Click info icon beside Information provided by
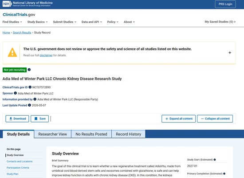The height and width of the screenshot is (178, 244). coord(35,99)
